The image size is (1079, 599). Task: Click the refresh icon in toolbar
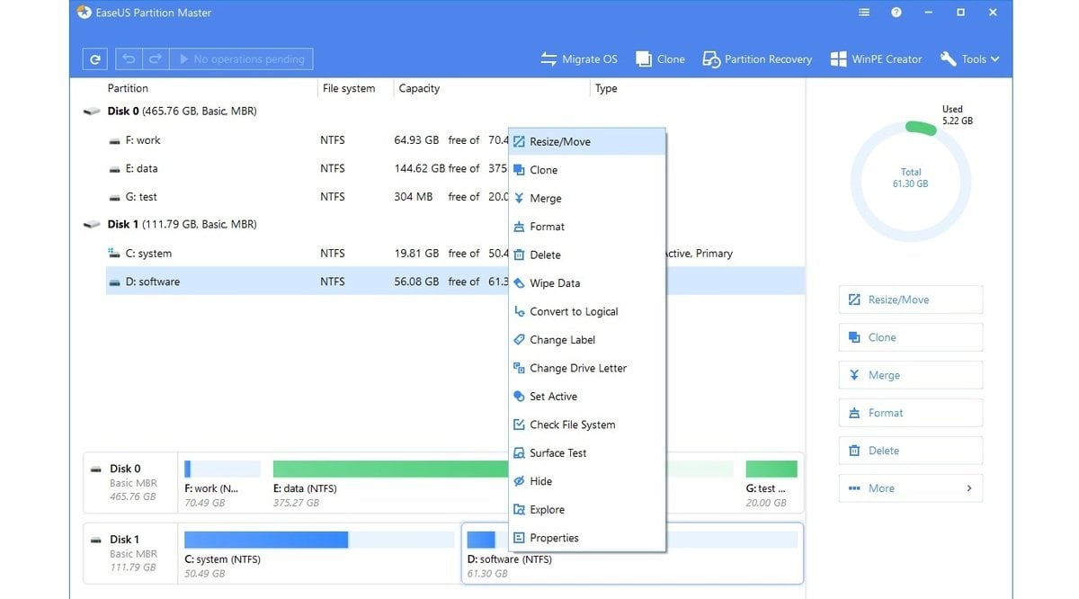point(94,59)
